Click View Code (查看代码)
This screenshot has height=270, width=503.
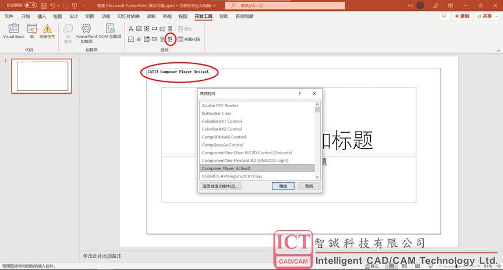coord(189,39)
